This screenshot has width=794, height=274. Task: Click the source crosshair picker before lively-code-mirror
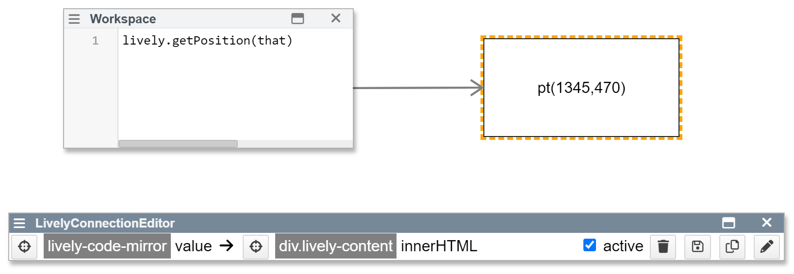[x=24, y=246]
